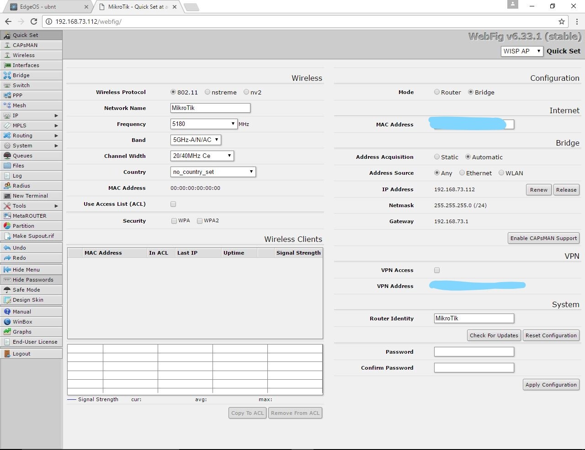Click the Redo arrow icon
Screen dimensions: 585x450
7,258
